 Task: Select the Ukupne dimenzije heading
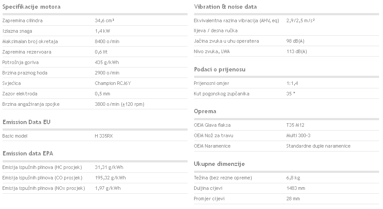point(219,164)
